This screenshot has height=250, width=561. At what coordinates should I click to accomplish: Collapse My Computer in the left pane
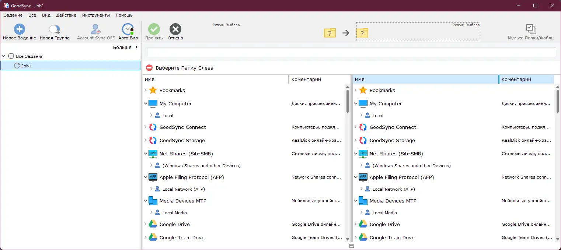point(146,103)
